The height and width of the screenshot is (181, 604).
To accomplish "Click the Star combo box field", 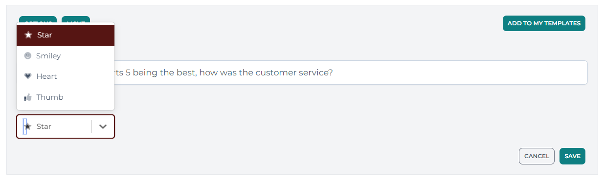I will tap(66, 127).
